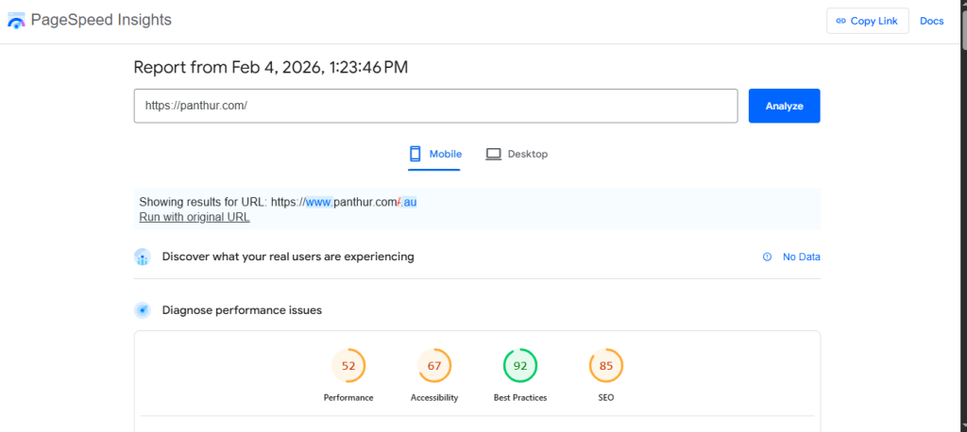The width and height of the screenshot is (967, 432).
Task: Select the Accessibility score 67 gauge
Action: [434, 366]
